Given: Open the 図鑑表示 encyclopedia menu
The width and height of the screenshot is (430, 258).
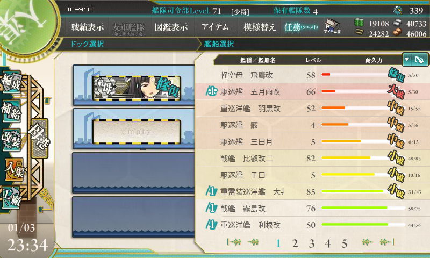Looking at the screenshot, I should click(171, 27).
